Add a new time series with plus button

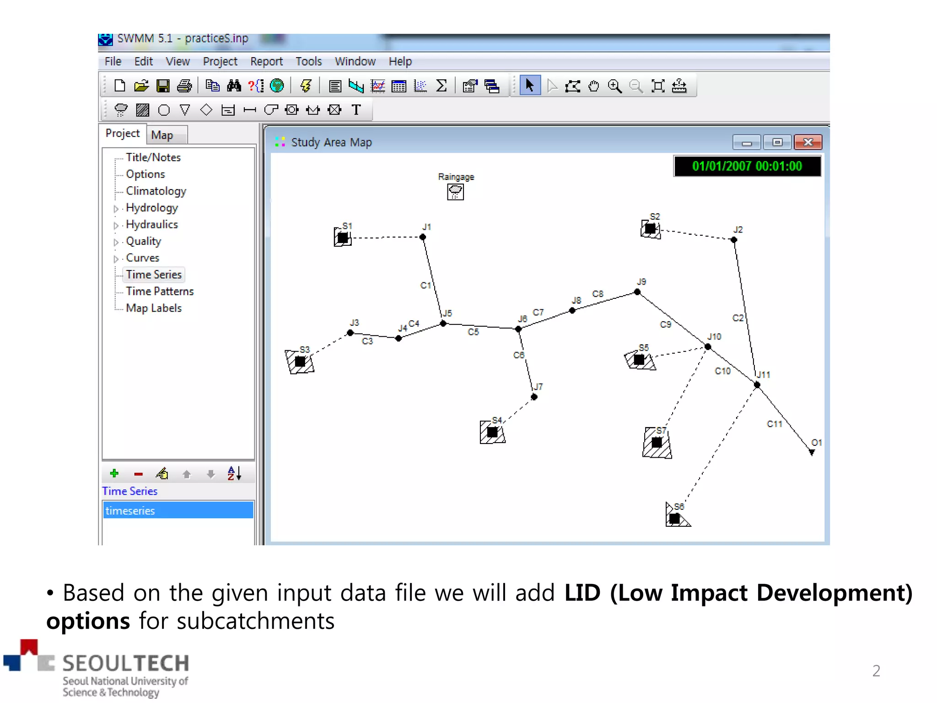[x=114, y=474]
